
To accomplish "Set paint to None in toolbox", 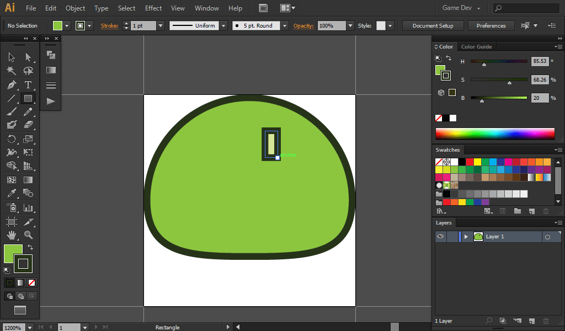I will pos(31,282).
